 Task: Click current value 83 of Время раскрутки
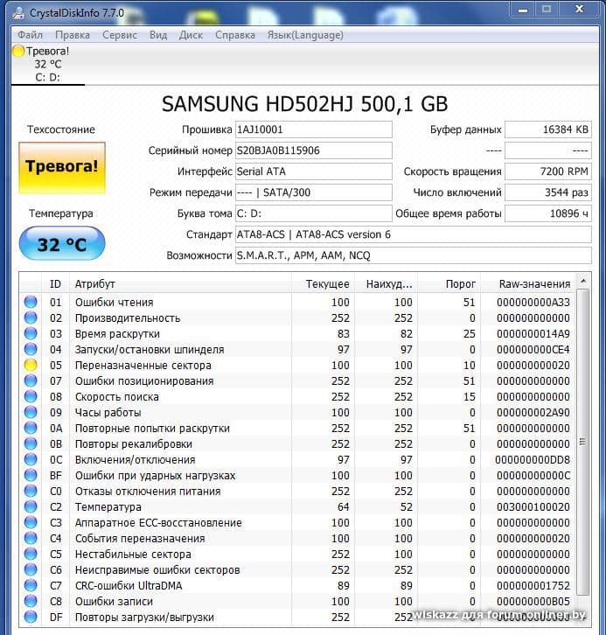tap(344, 334)
